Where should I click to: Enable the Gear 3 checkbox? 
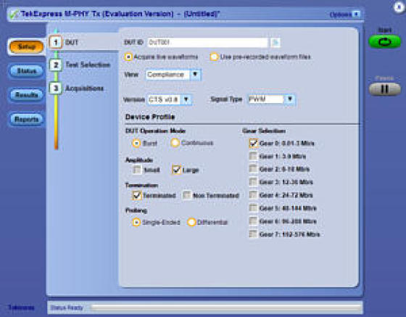click(x=253, y=182)
